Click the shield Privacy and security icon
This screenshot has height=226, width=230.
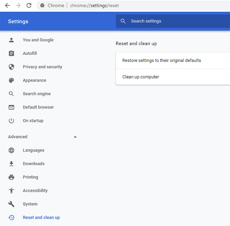point(11,67)
